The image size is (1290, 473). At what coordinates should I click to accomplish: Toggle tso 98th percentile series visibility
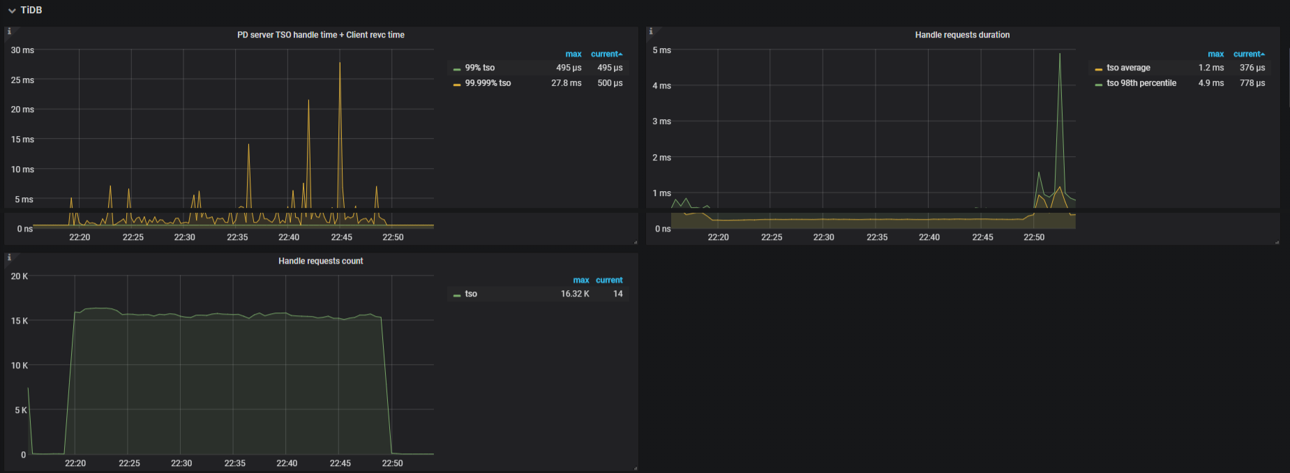1141,83
